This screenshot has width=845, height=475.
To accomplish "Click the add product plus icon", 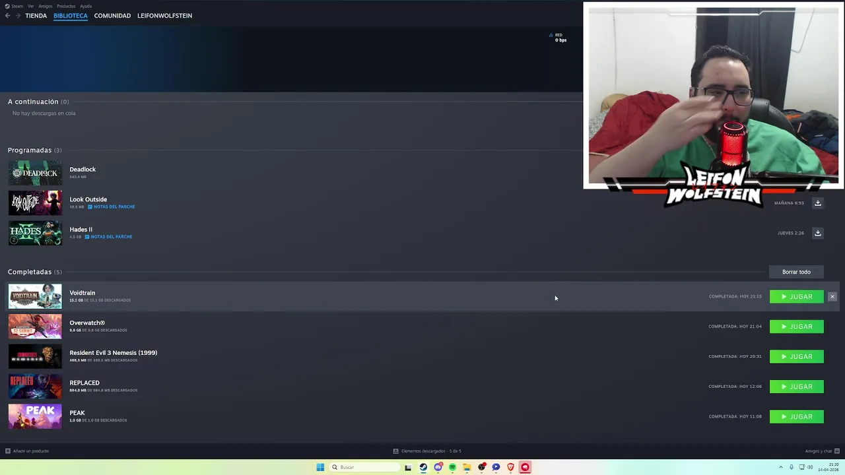I will click(x=8, y=451).
